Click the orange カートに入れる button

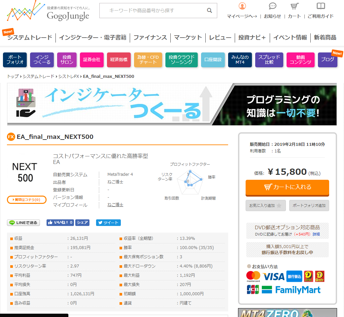pos(287,187)
